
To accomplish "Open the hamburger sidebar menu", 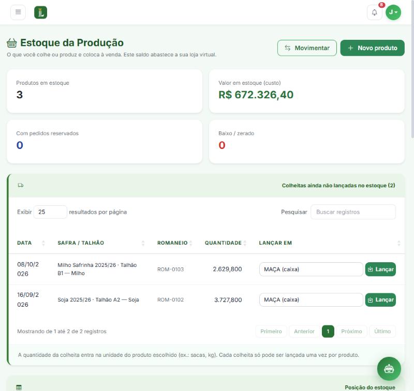I will click(x=18, y=12).
